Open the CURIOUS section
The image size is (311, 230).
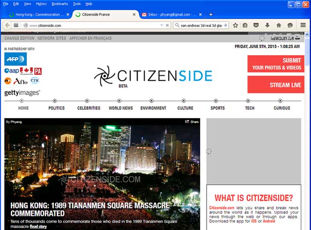(x=282, y=108)
